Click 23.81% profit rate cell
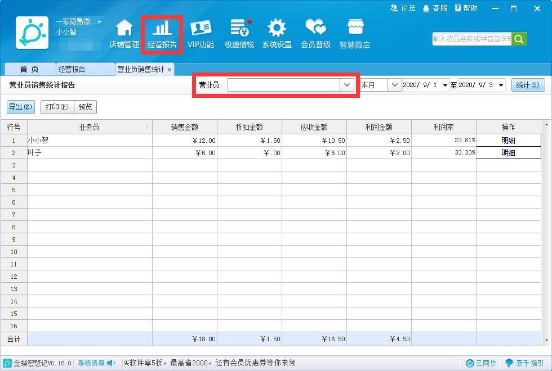 pyautogui.click(x=444, y=141)
